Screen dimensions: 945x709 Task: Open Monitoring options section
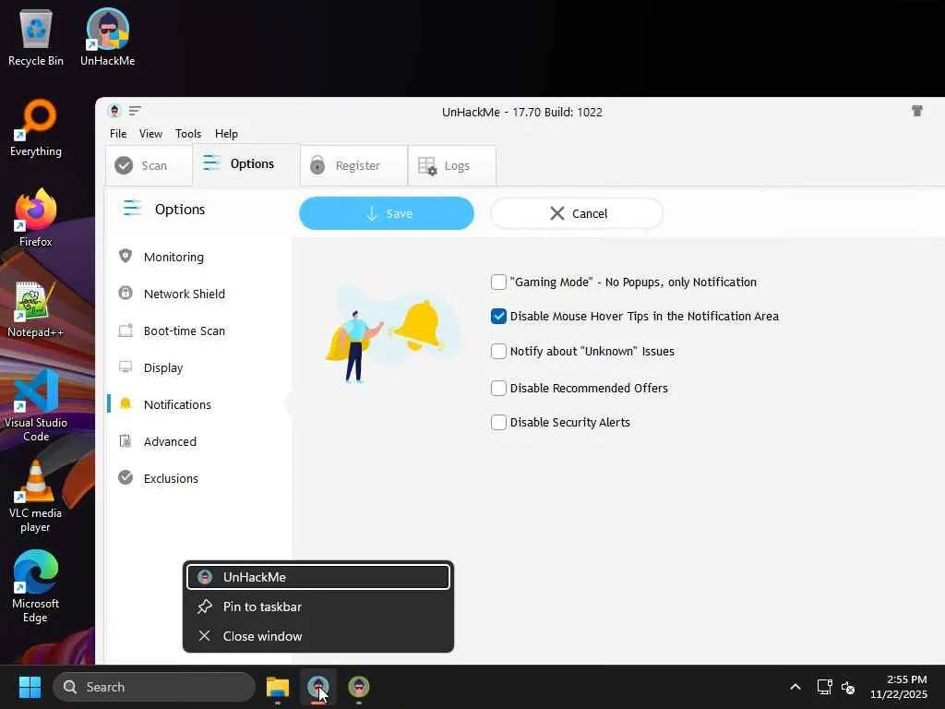pos(173,257)
